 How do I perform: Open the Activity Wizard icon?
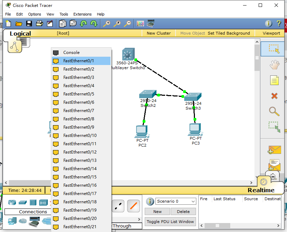tap(50, 24)
